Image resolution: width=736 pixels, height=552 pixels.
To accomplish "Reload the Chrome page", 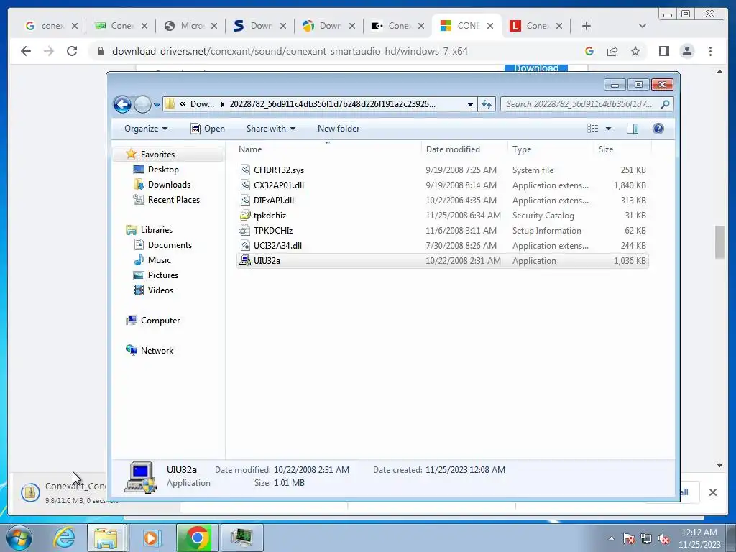I will tap(71, 51).
